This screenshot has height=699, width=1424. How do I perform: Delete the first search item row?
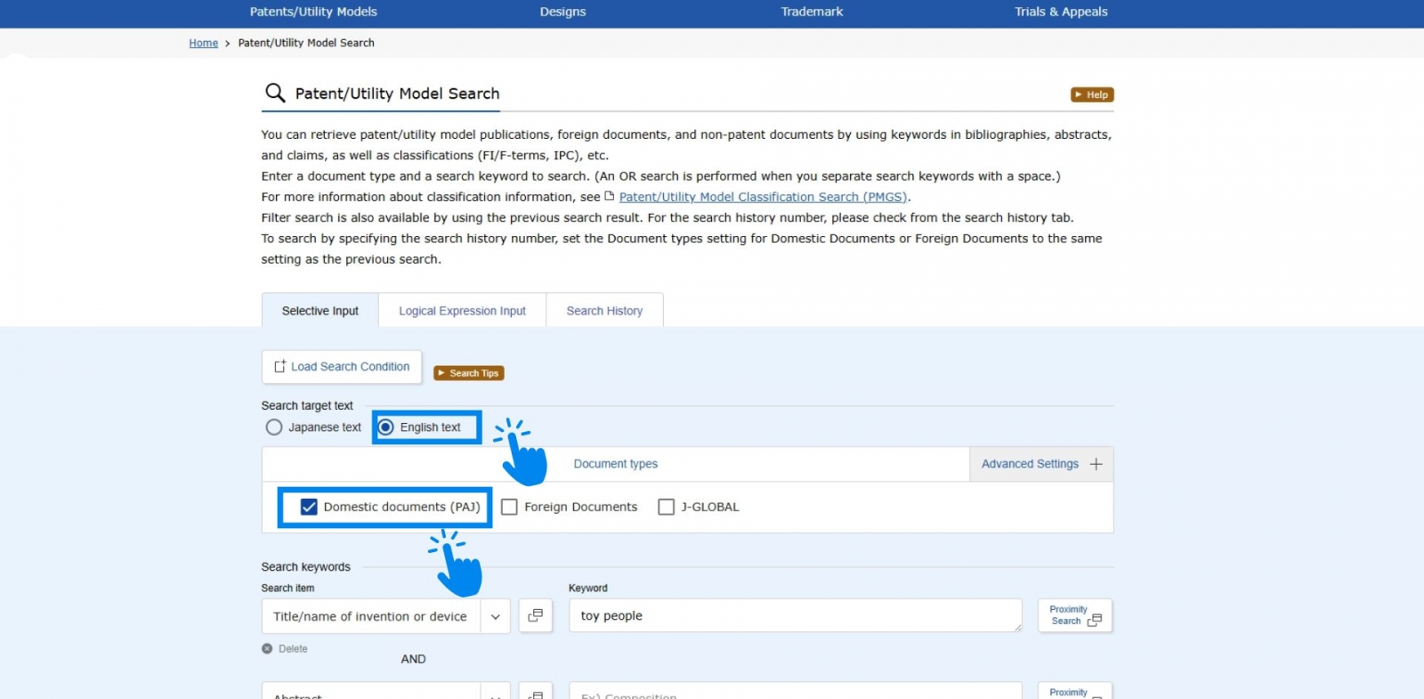[285, 649]
